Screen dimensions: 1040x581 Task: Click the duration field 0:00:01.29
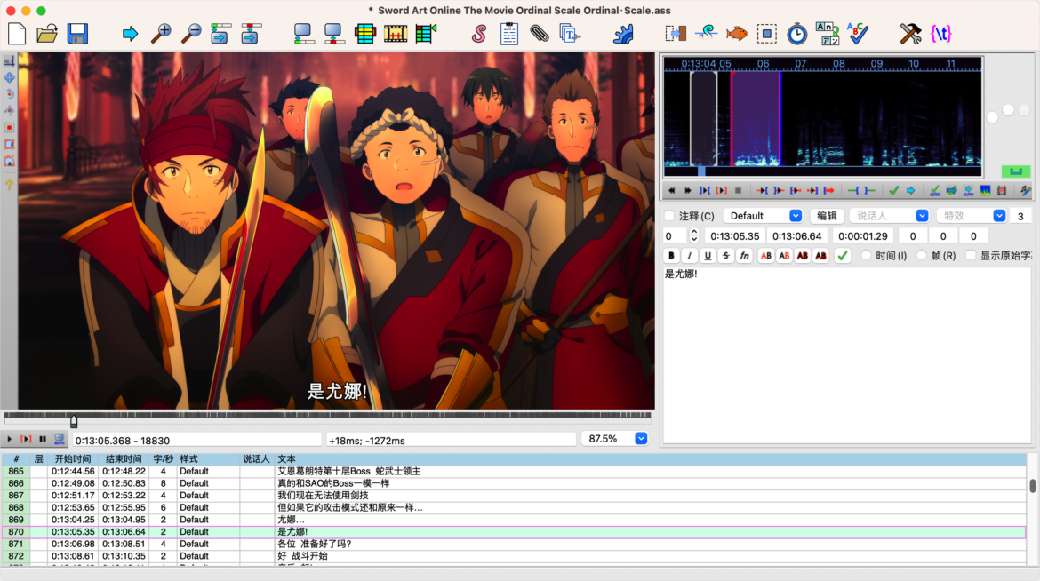(x=862, y=235)
